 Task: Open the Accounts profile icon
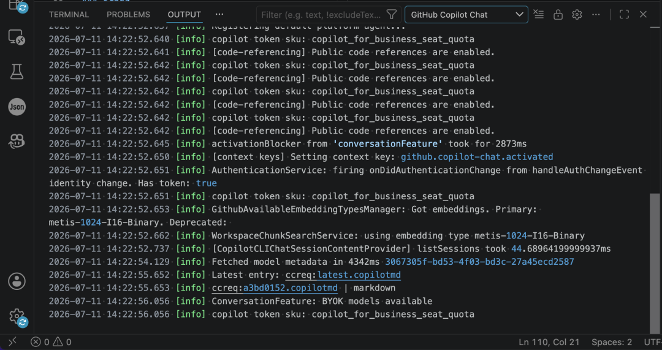[x=17, y=281]
